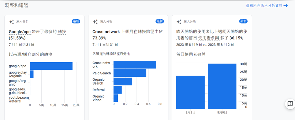
Task: Click the Organic Search bar
Action: coord(123,81)
